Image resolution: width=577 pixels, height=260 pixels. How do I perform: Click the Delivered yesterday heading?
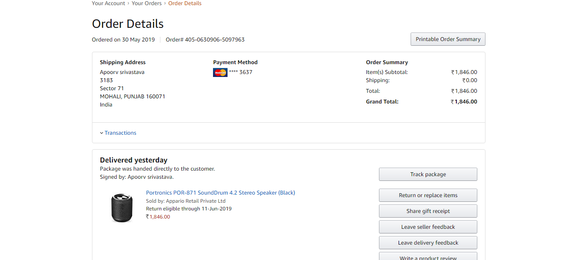click(134, 160)
